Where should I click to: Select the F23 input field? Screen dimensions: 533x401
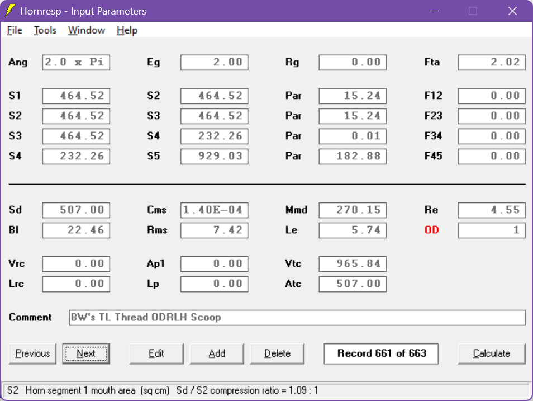[x=492, y=116]
